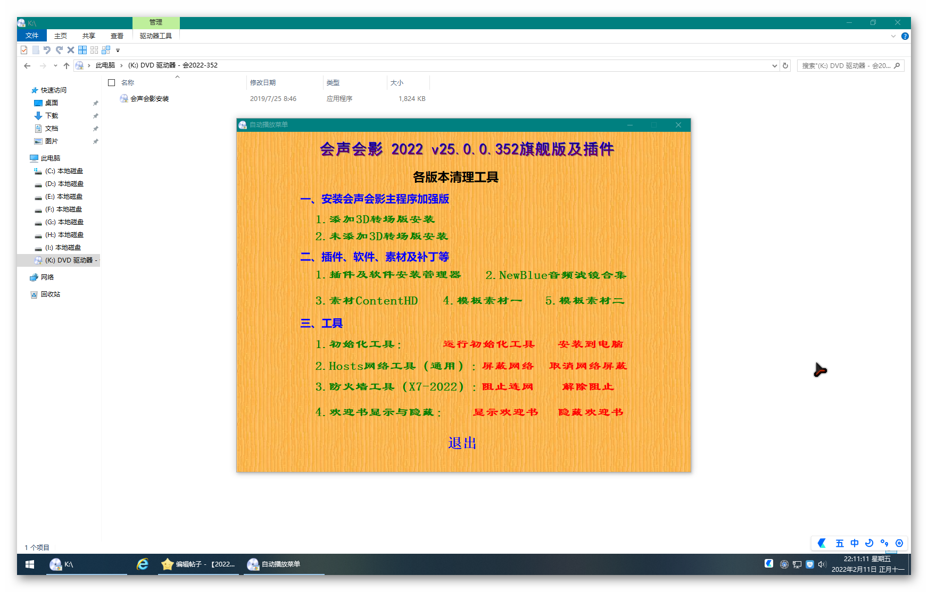This screenshot has height=592, width=928.
Task: Open the 驱动器工具 ribbon tab
Action: tap(156, 36)
